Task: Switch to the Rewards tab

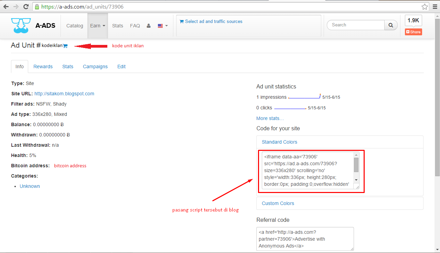Action: [x=43, y=67]
